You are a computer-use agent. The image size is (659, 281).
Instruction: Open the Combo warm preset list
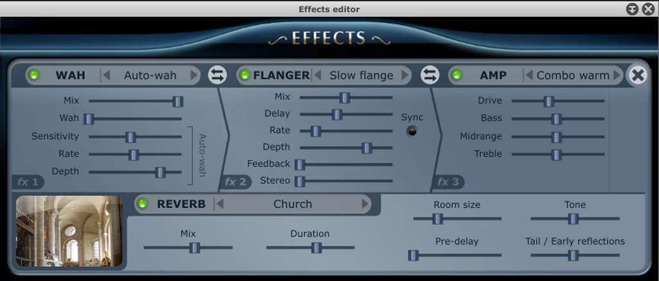pos(573,75)
